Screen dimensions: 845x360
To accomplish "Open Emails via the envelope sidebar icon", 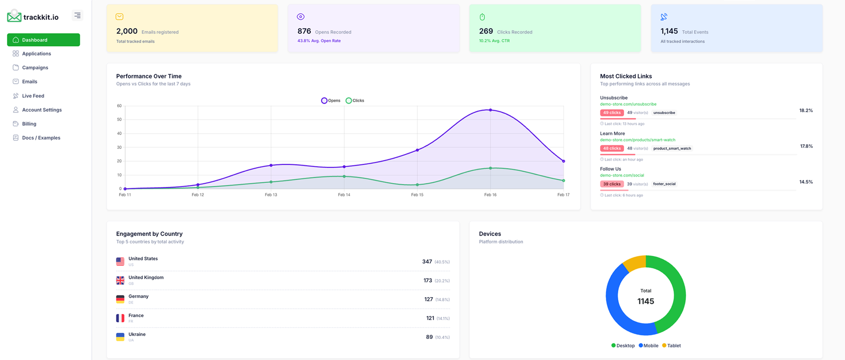I will tap(16, 81).
